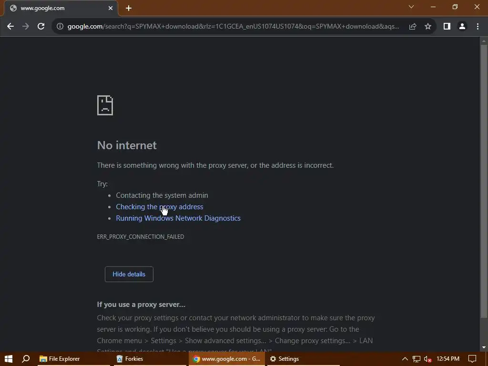The width and height of the screenshot is (488, 366).
Task: Click the If you use a proxy server heading
Action: 141,305
